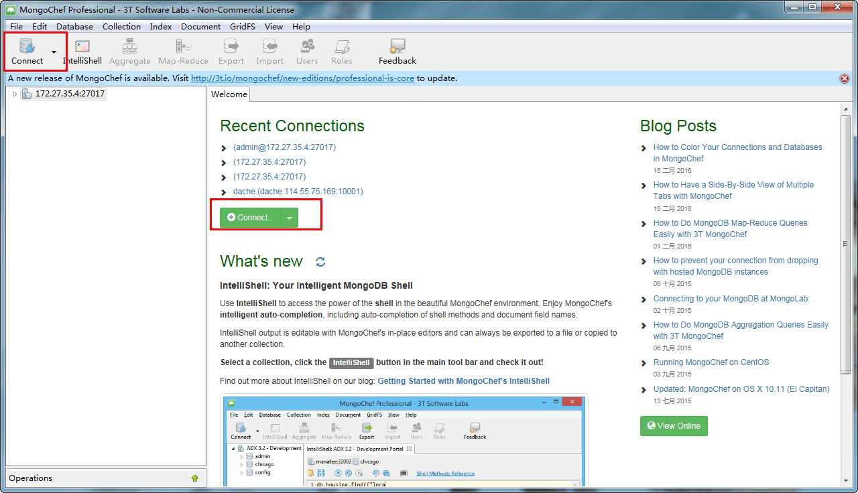Open the OS X El Capitan blog post
The width and height of the screenshot is (858, 493).
[x=741, y=389]
